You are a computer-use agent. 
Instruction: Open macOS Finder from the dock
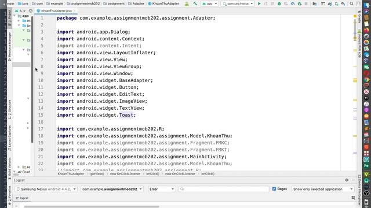pos(366,5)
